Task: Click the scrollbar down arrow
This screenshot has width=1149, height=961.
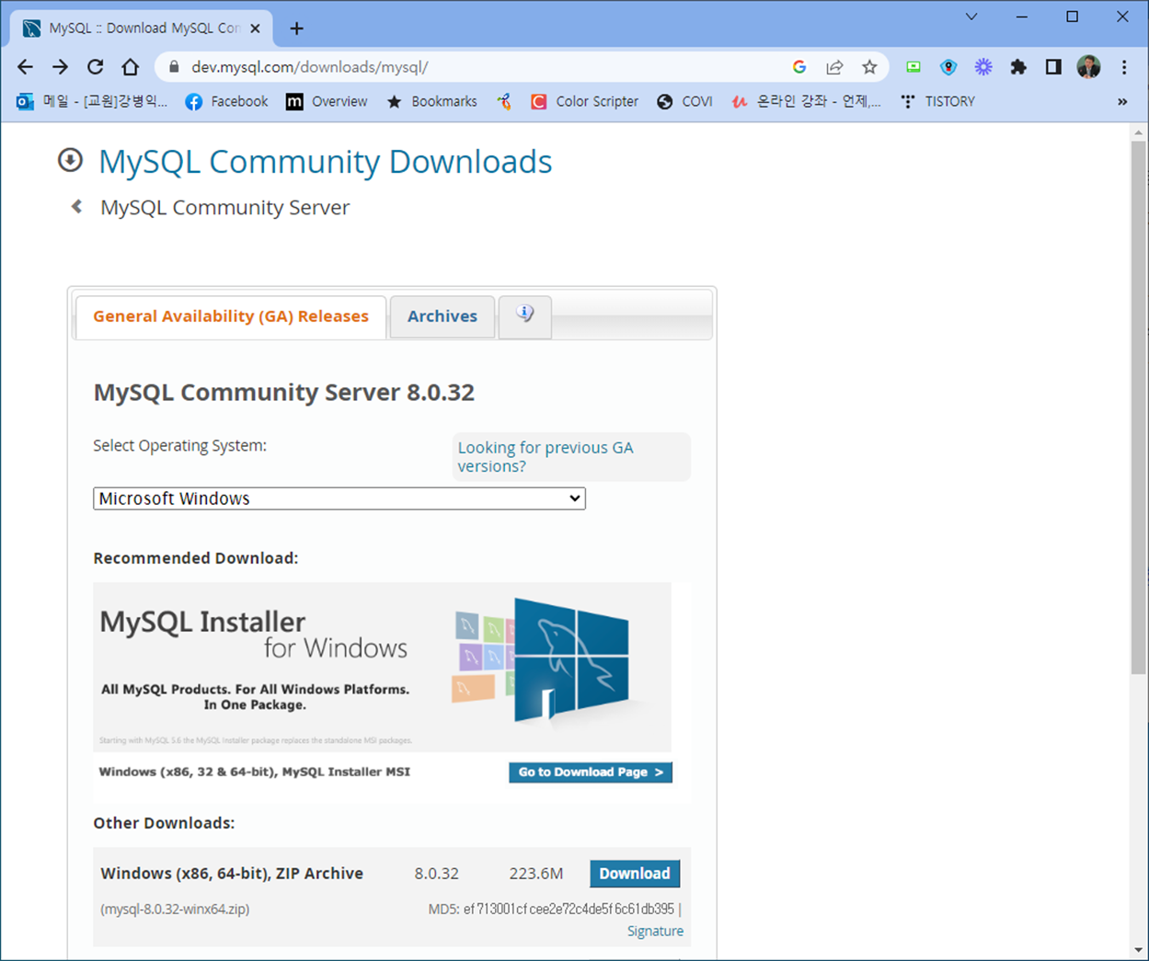Action: pos(1138,950)
